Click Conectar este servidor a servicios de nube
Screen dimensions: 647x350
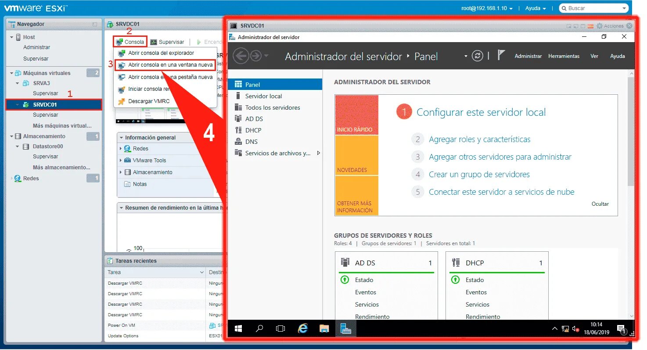tap(501, 192)
